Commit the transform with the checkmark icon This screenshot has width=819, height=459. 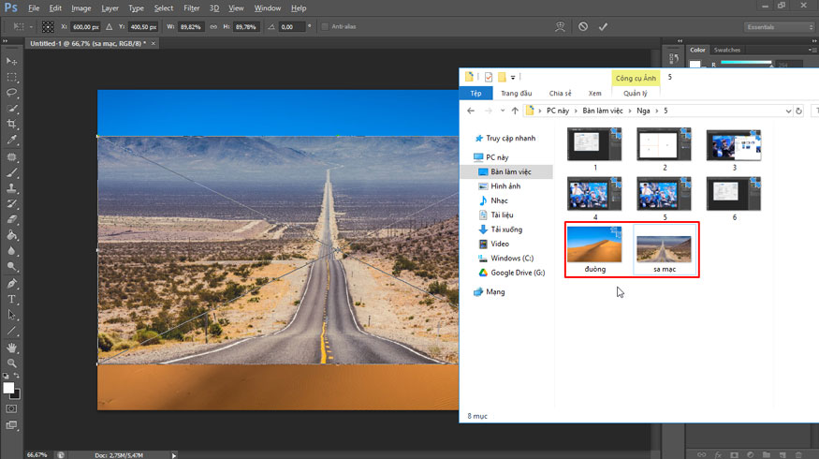tap(604, 27)
